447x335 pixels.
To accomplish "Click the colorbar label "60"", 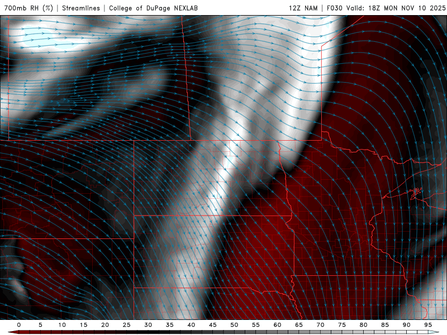I will coord(277,325).
